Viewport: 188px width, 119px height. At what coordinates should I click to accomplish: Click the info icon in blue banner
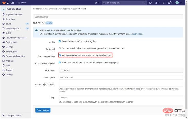point(36,30)
